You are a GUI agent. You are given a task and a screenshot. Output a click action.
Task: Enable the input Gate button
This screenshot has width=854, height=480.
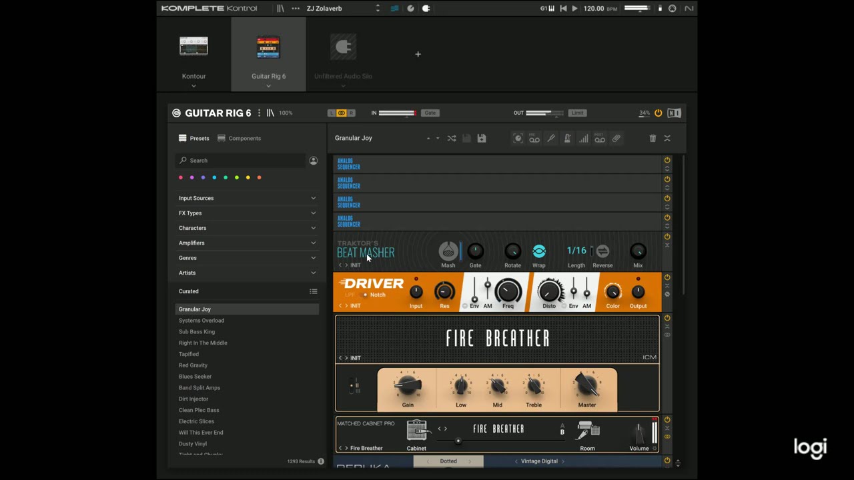[x=430, y=113]
